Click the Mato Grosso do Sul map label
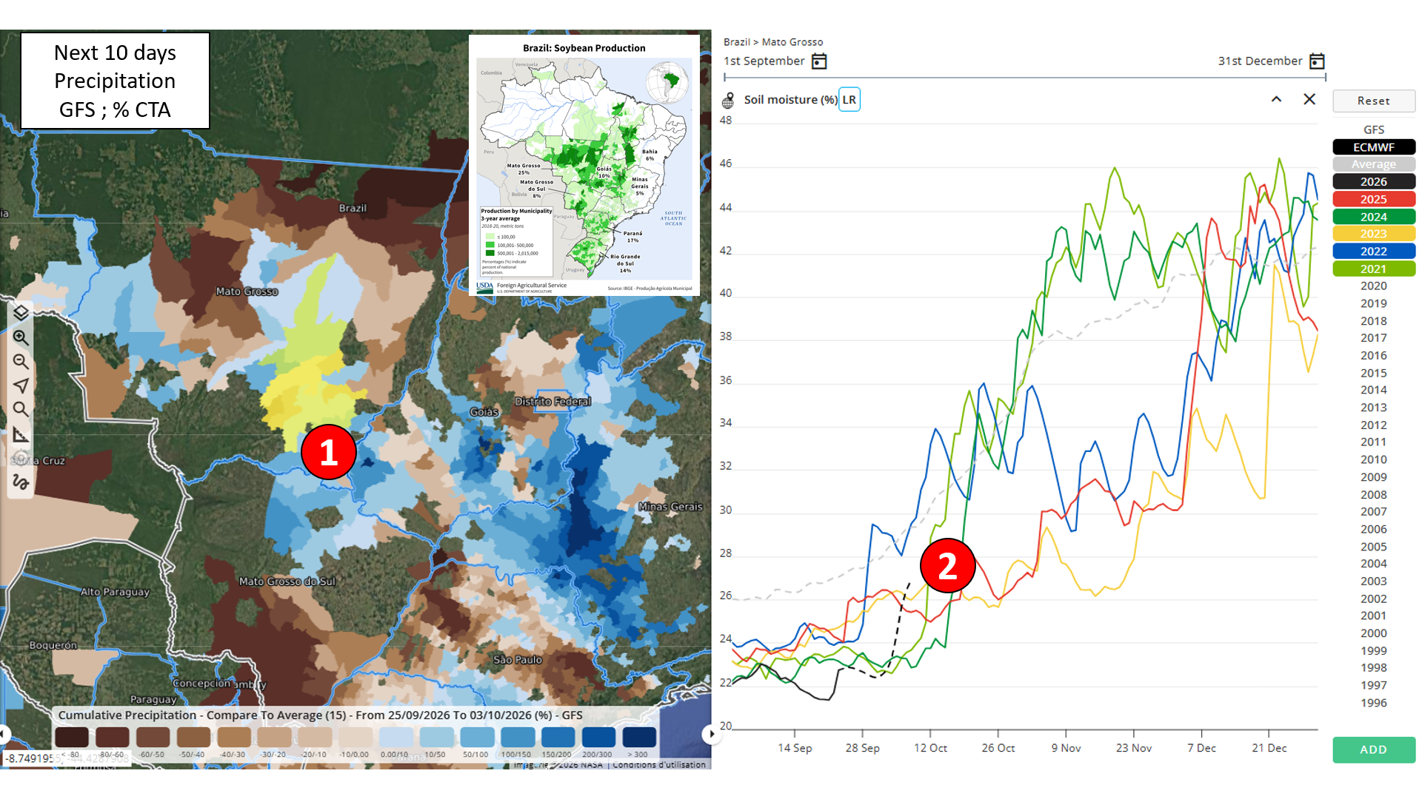Image resolution: width=1422 pixels, height=799 pixels. (287, 581)
